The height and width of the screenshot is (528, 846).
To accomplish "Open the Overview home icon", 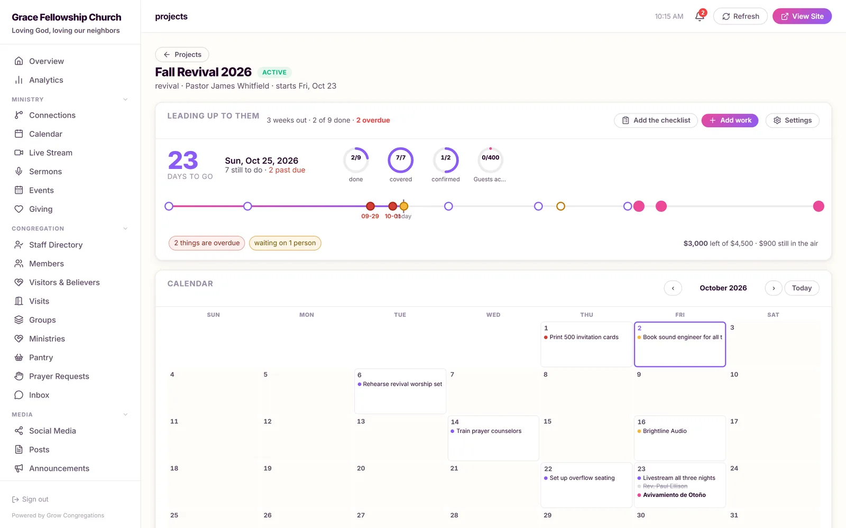I will 19,61.
